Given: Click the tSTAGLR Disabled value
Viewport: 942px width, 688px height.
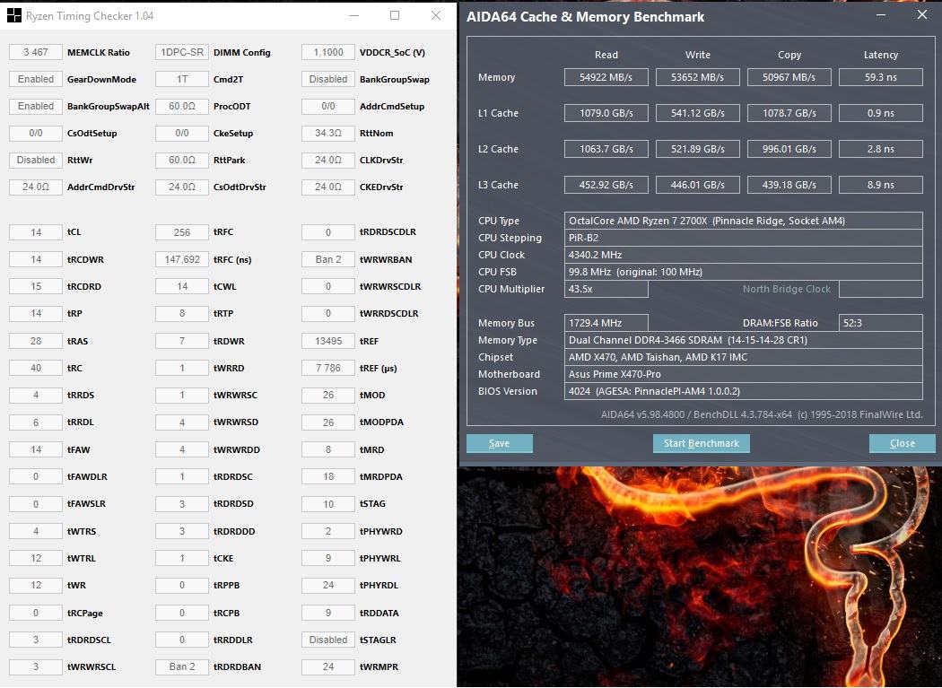Looking at the screenshot, I should (328, 640).
